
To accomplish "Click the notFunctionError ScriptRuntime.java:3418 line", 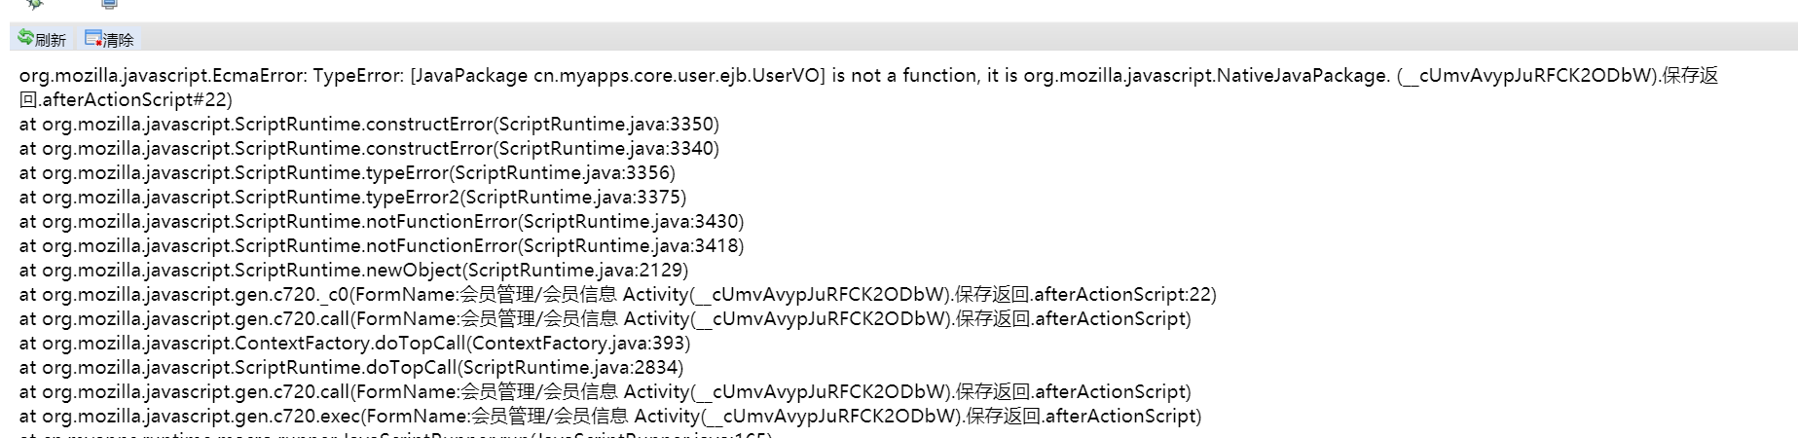I will pos(382,245).
